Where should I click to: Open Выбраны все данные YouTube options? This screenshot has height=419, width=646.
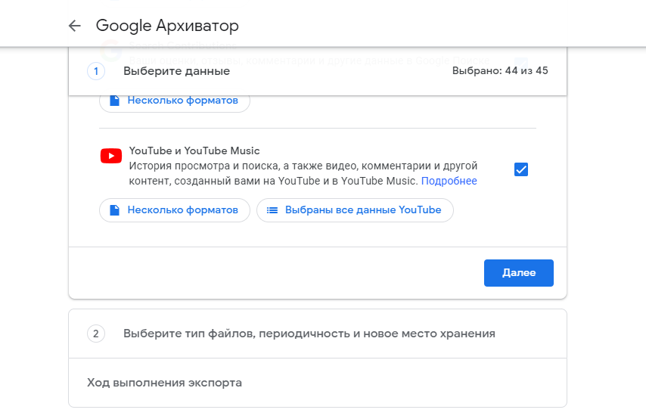point(355,210)
